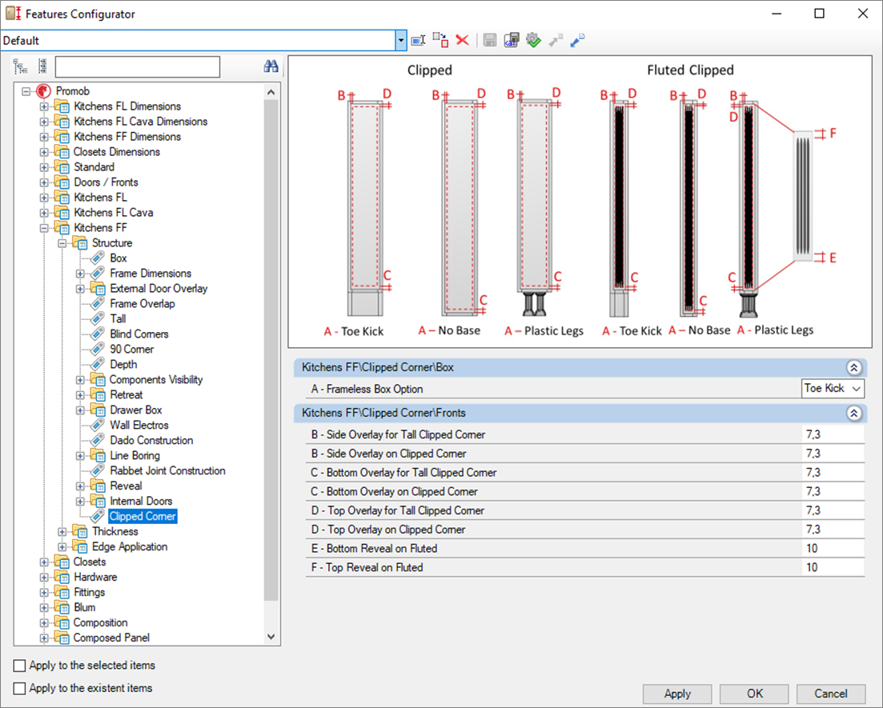Click the rename configuration icon in toolbar
Viewport: 883px width, 708px height.
pos(418,40)
